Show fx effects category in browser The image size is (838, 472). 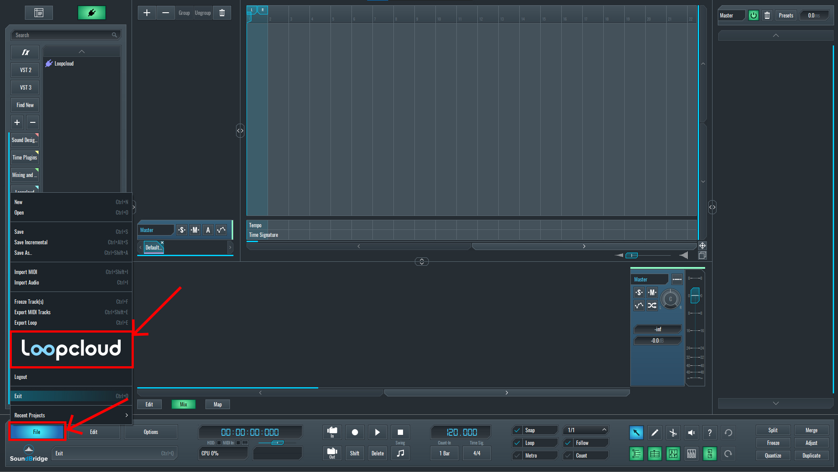[x=25, y=52]
